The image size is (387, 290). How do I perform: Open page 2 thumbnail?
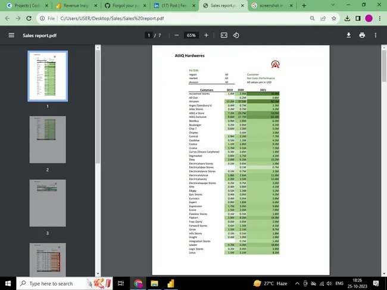[x=48, y=139]
